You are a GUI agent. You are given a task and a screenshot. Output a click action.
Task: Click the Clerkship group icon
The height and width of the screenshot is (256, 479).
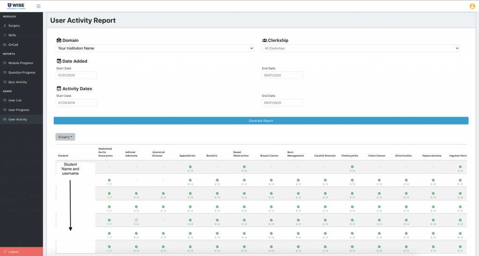264,41
